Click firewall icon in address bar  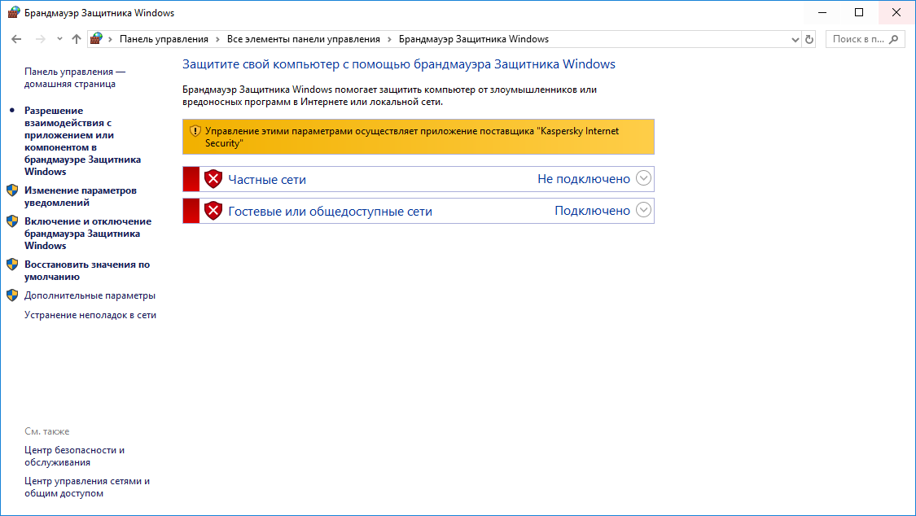click(x=96, y=39)
